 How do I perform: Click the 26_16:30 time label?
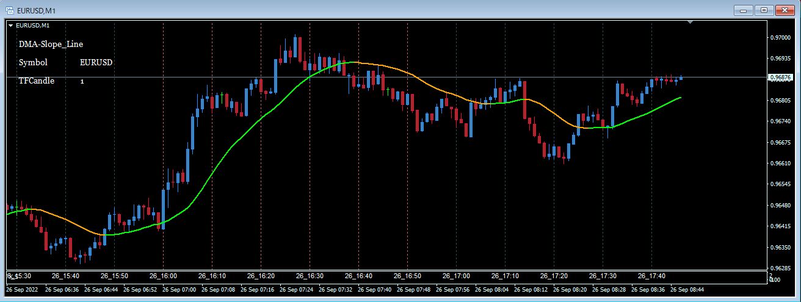point(310,276)
